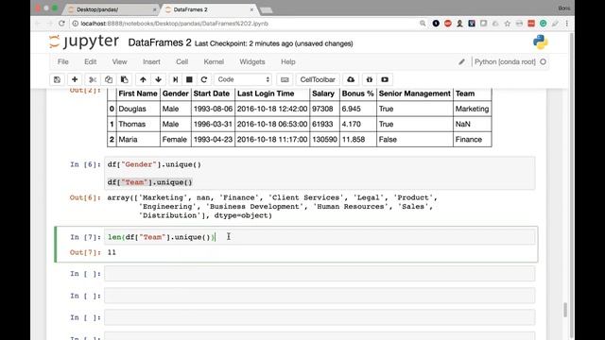This screenshot has height=340, width=605.
Task: Open the Kernel menu
Action: pos(214,61)
